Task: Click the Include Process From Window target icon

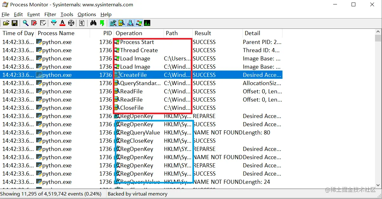Action: (x=71, y=23)
